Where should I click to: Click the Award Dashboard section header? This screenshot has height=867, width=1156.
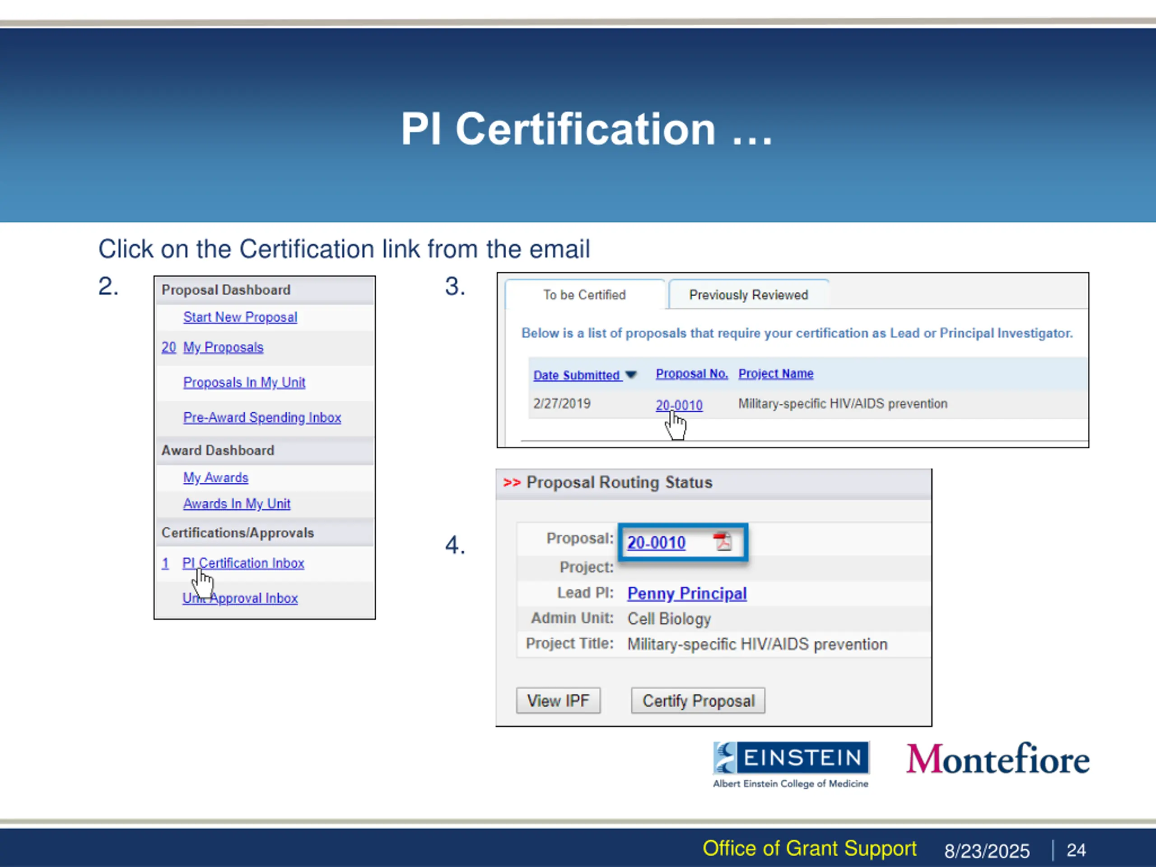tap(265, 451)
